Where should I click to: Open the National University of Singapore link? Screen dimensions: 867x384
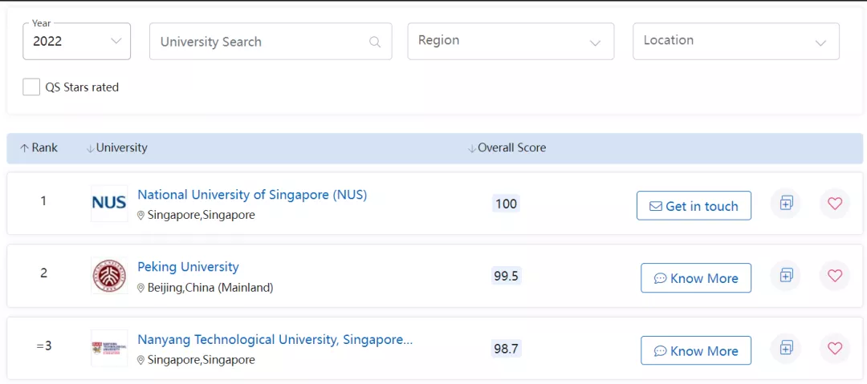coord(252,195)
